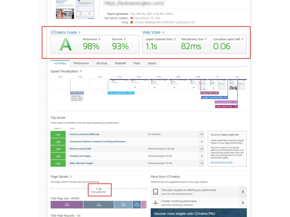Image resolution: width=290 pixels, height=217 pixels.
Task: Click help icon next to Performance score
Action: tap(99, 39)
